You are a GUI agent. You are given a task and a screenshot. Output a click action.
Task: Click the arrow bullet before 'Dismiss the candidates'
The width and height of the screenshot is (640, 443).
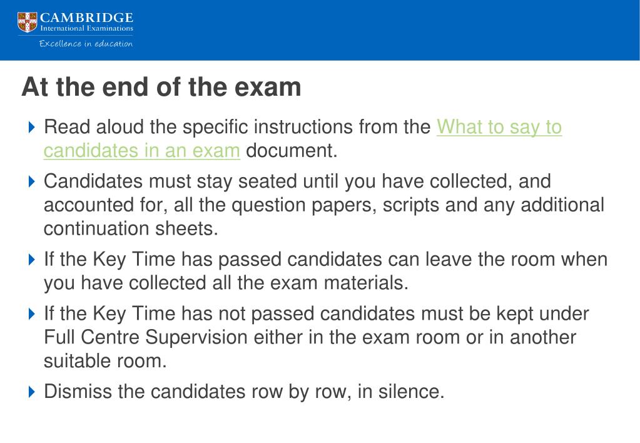[x=33, y=392]
